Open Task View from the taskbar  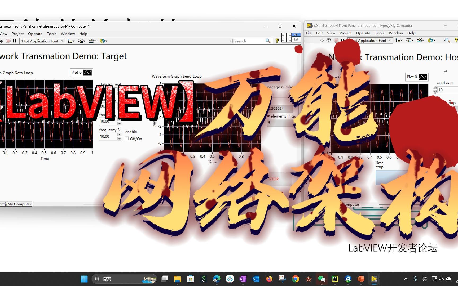[x=165, y=279]
